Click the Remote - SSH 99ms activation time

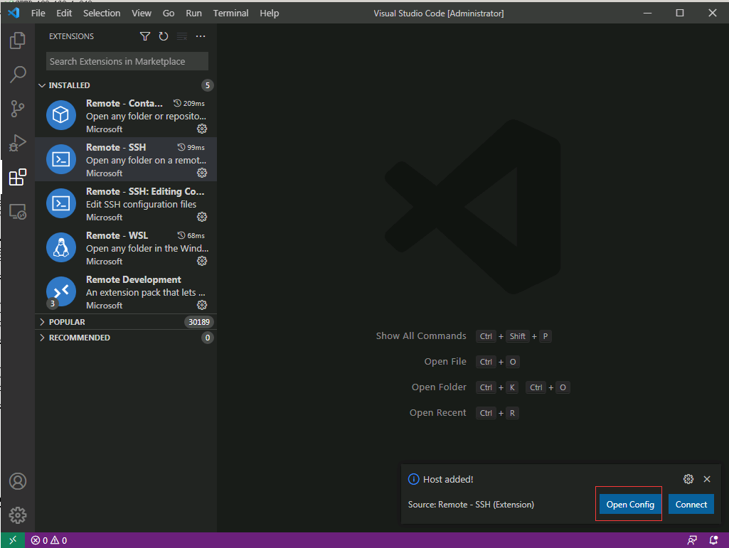click(191, 147)
